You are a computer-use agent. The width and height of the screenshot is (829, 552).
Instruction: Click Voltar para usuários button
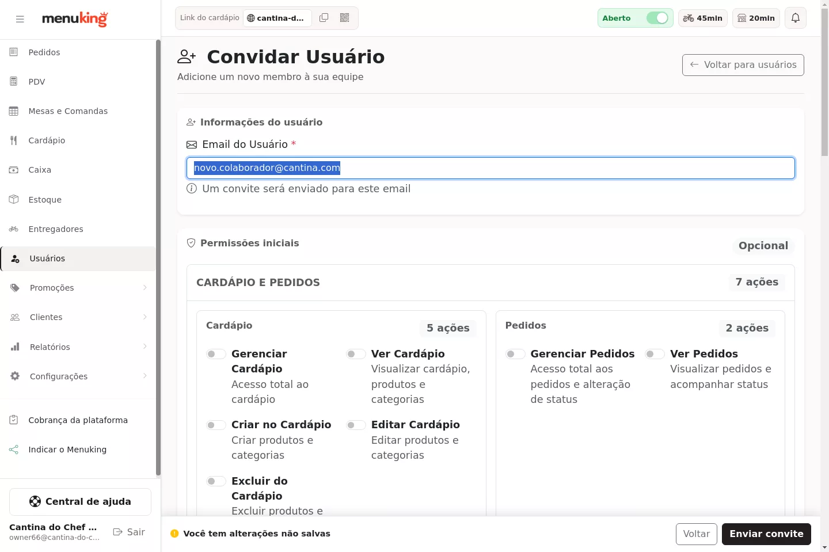point(743,65)
